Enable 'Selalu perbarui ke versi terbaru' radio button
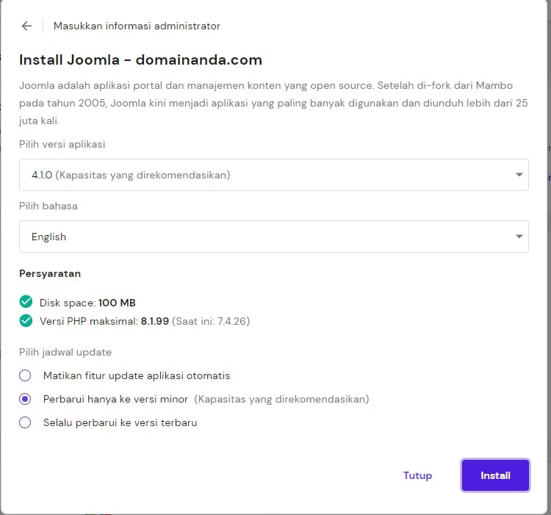Viewport: 551px width, 515px height. 26,422
